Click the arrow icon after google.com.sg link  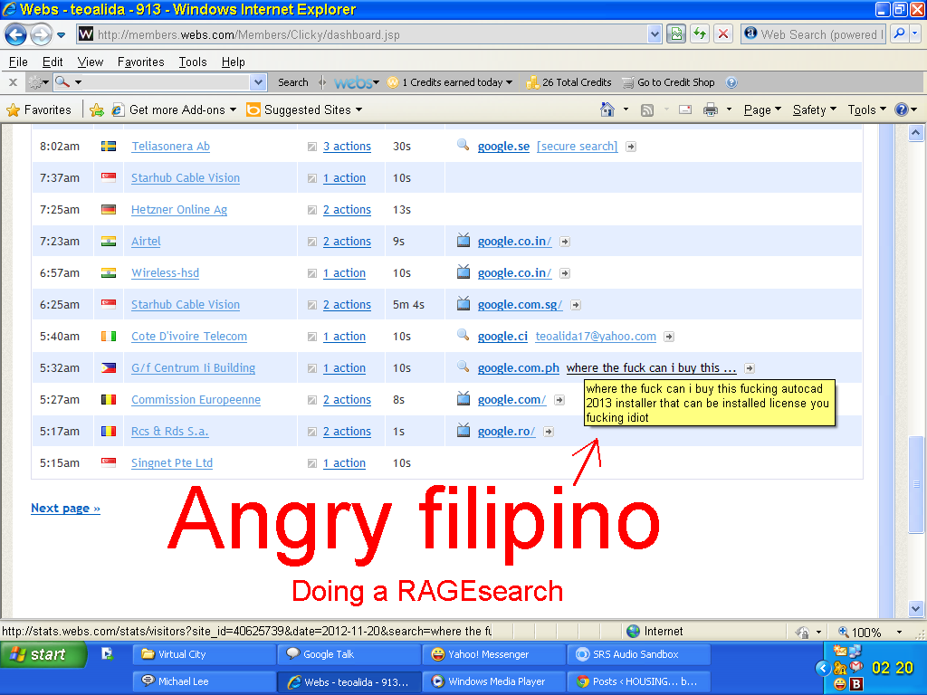point(575,305)
